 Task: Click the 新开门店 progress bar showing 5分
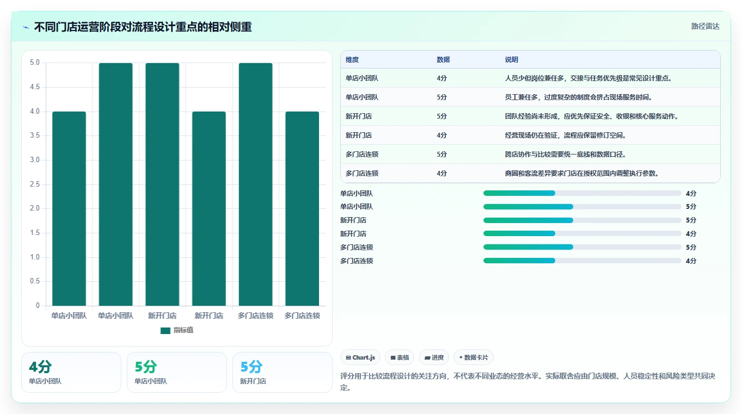[582, 220]
